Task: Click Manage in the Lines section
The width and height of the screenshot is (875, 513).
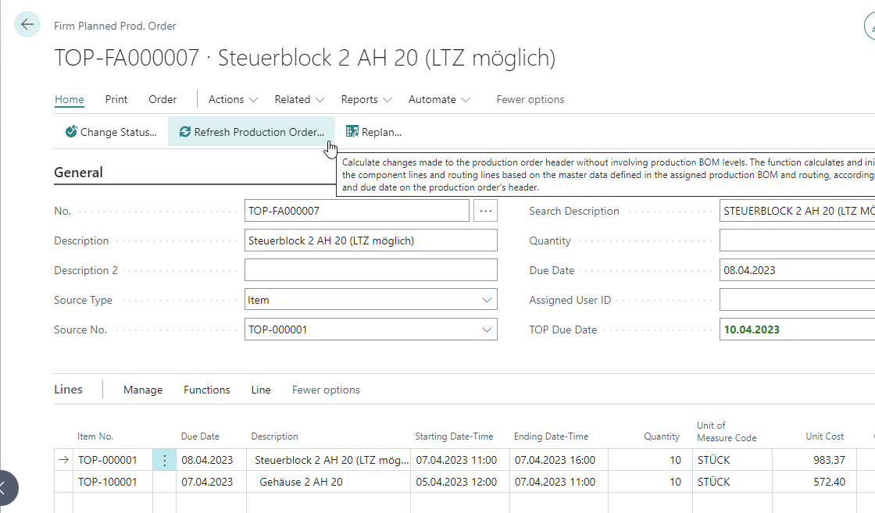Action: tap(143, 390)
